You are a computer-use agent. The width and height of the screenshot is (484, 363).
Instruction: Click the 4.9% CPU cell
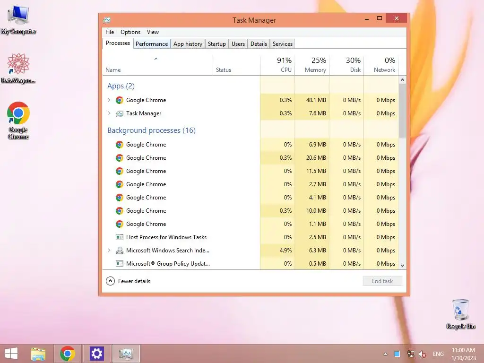click(x=277, y=251)
